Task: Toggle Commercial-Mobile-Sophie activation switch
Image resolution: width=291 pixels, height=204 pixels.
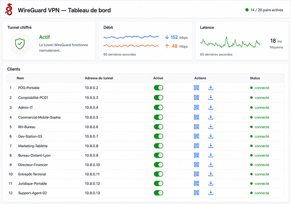Action: pos(159,117)
